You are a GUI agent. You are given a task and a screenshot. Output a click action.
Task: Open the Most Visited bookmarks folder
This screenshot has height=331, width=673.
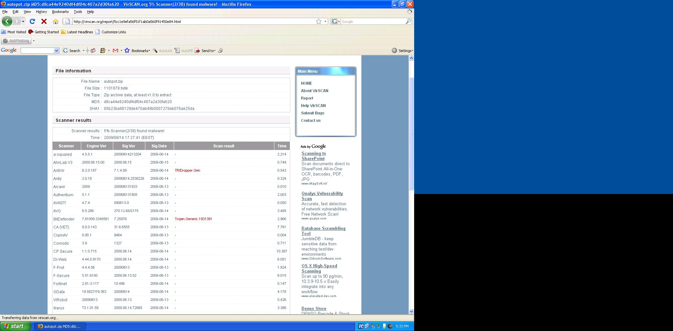point(14,32)
